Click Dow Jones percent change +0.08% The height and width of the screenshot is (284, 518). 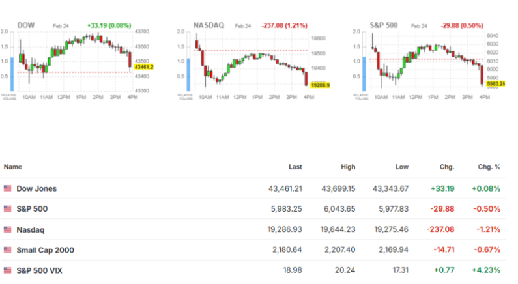tap(486, 188)
